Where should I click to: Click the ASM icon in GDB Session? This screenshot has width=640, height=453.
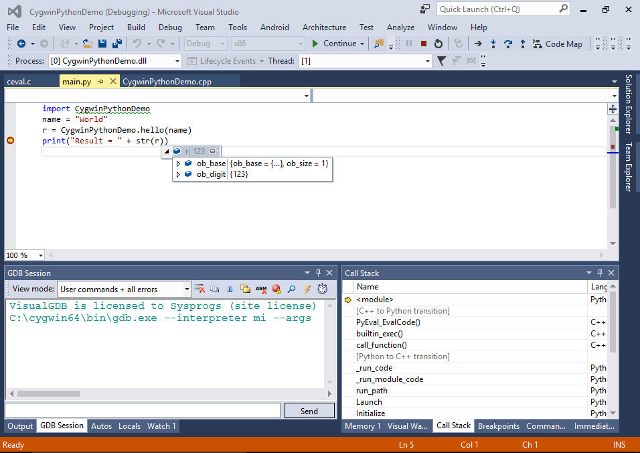(261, 289)
